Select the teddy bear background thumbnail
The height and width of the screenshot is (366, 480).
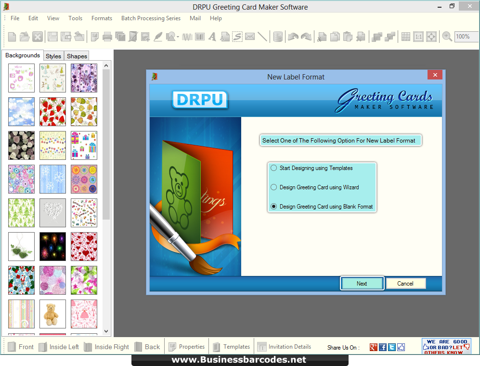point(52,314)
